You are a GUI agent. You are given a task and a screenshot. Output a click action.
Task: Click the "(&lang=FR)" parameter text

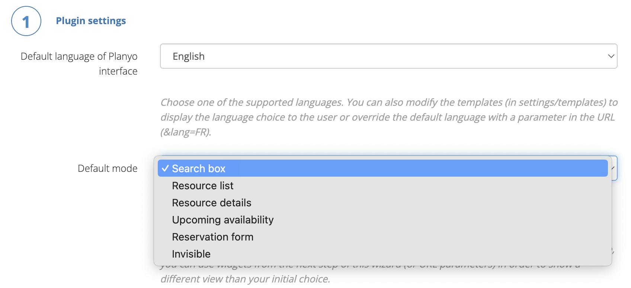(x=186, y=132)
